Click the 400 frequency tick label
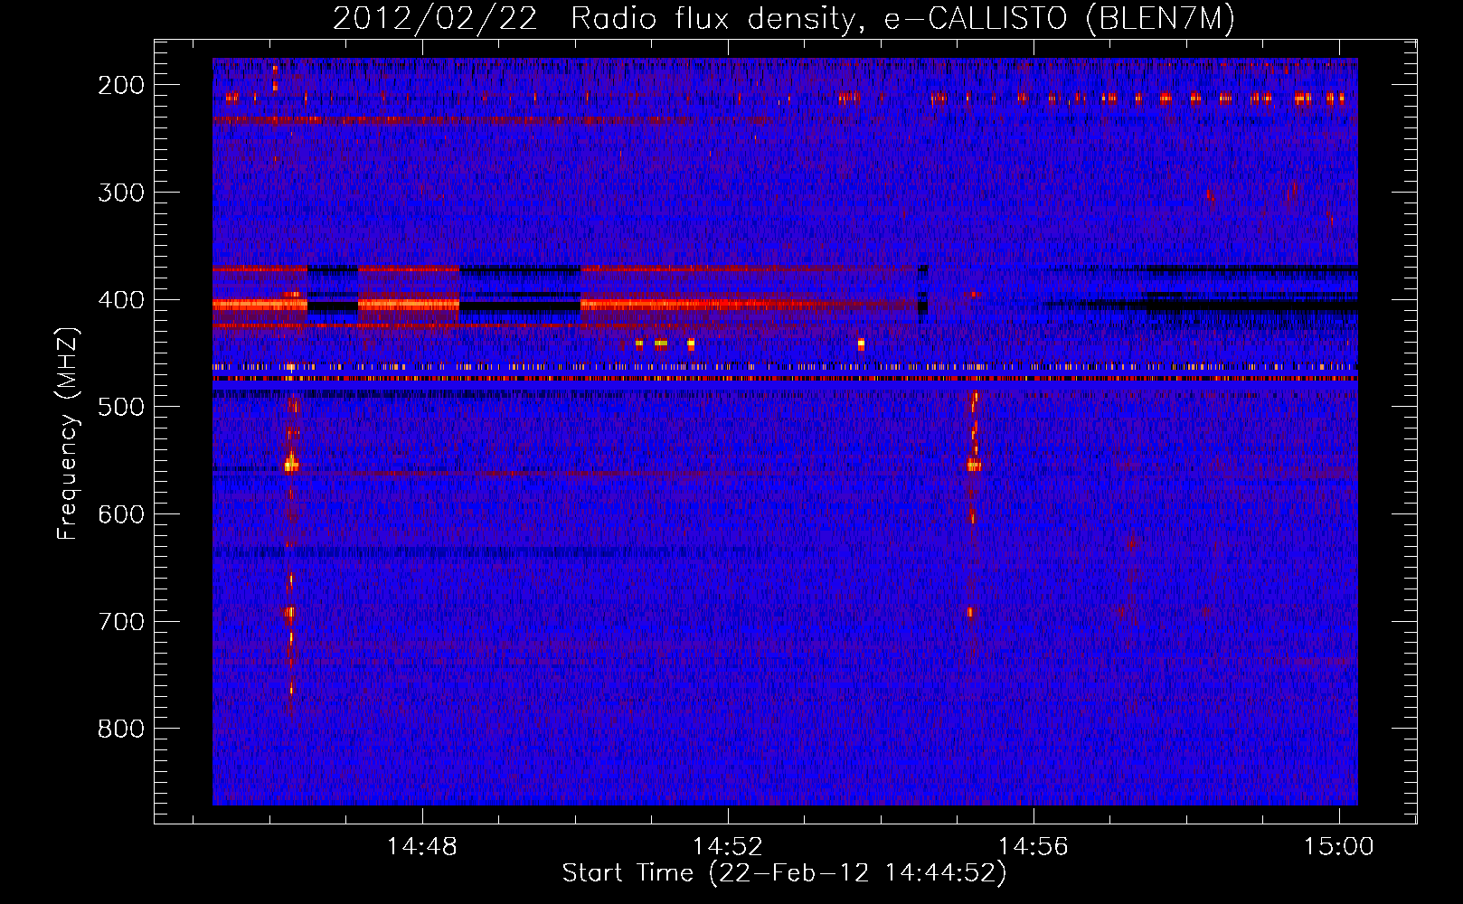 121,300
